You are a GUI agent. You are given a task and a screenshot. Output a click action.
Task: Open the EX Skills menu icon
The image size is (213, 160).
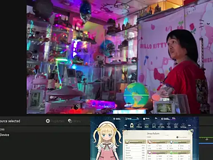(x=161, y=126)
